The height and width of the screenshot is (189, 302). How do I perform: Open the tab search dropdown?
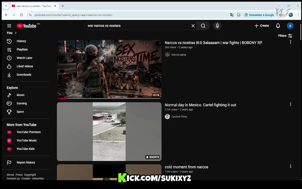[x=6, y=6]
